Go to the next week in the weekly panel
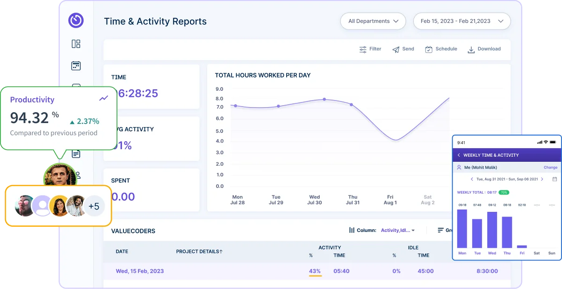The width and height of the screenshot is (562, 289). click(x=542, y=179)
